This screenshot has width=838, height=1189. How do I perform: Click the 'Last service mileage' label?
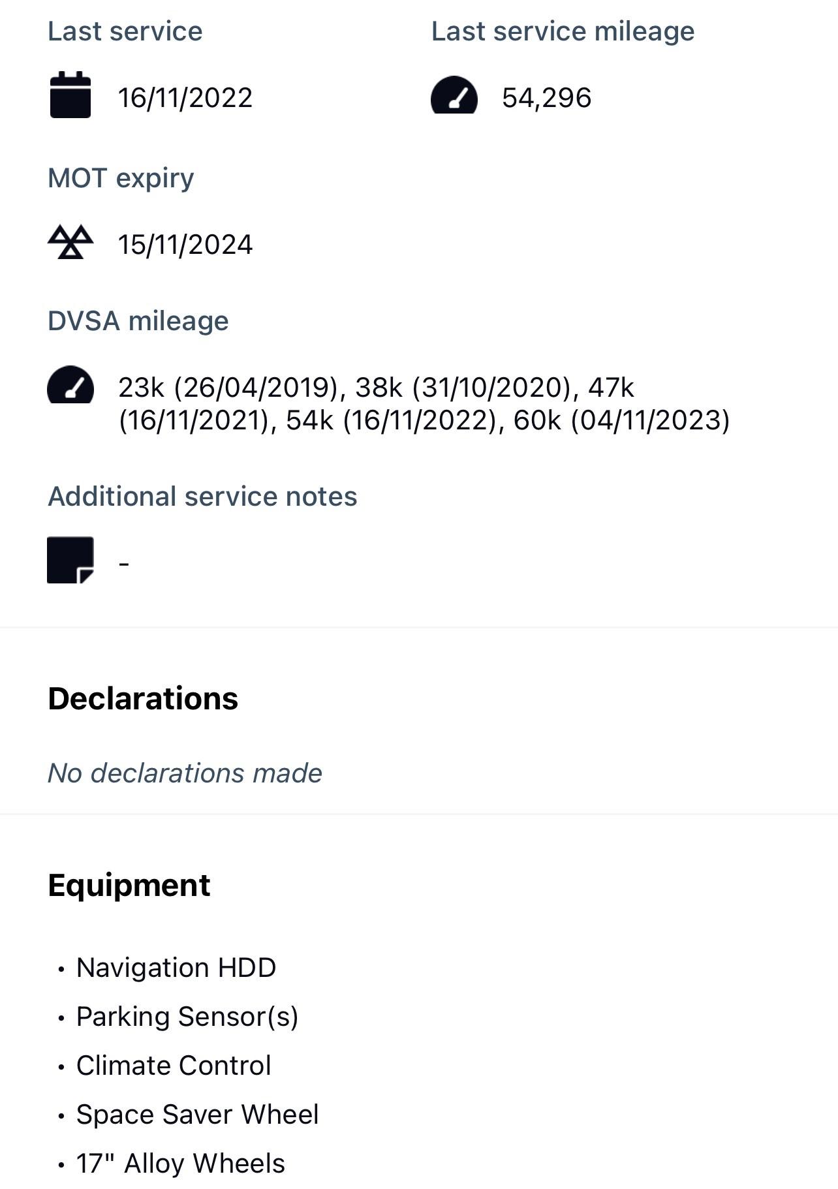click(x=563, y=31)
